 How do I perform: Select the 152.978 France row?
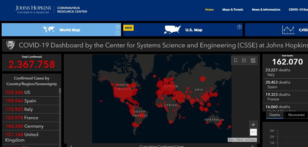[x=31, y=118]
